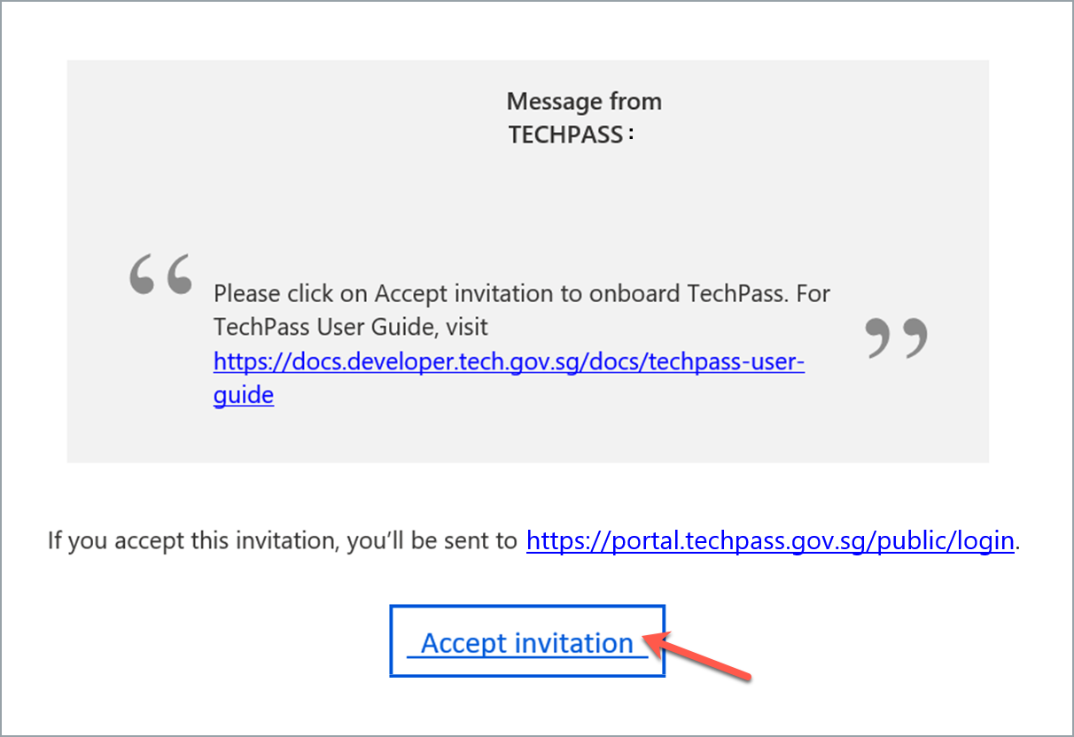The image size is (1074, 737).
Task: Click the Accept invitation button
Action: coord(527,642)
